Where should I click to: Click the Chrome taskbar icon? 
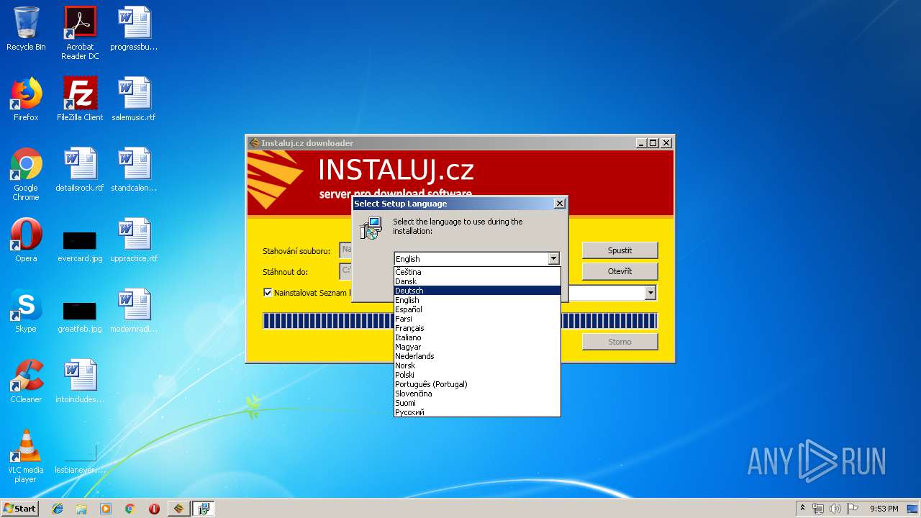click(x=130, y=509)
